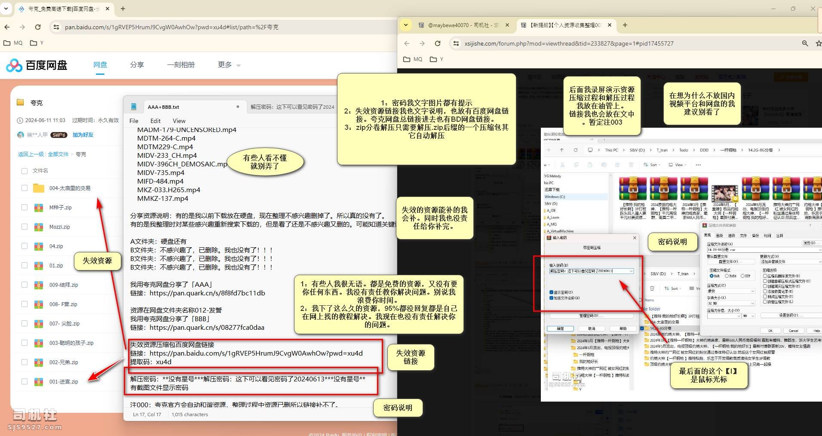Close the @maybewe40070 browser tab
This screenshot has height=436, width=822.
coord(507,25)
